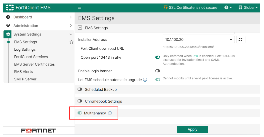The height and width of the screenshot is (137, 264).
Task: Open FortiGuard Services submenu item
Action: (31, 57)
